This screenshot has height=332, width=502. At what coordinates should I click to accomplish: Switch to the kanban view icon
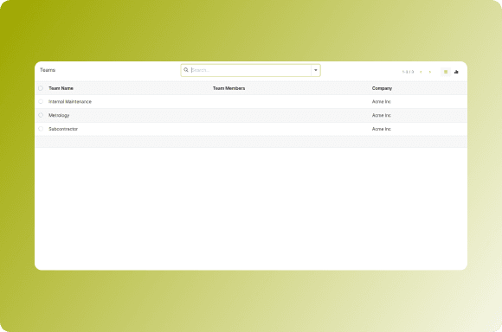(x=456, y=72)
